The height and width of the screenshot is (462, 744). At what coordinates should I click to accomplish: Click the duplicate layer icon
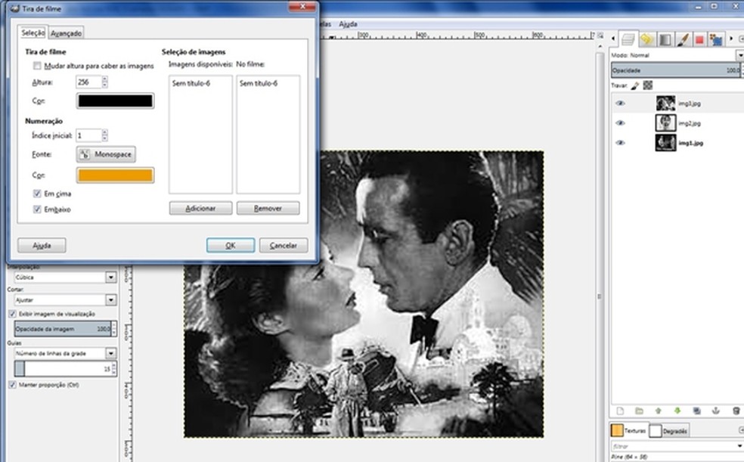pos(696,411)
